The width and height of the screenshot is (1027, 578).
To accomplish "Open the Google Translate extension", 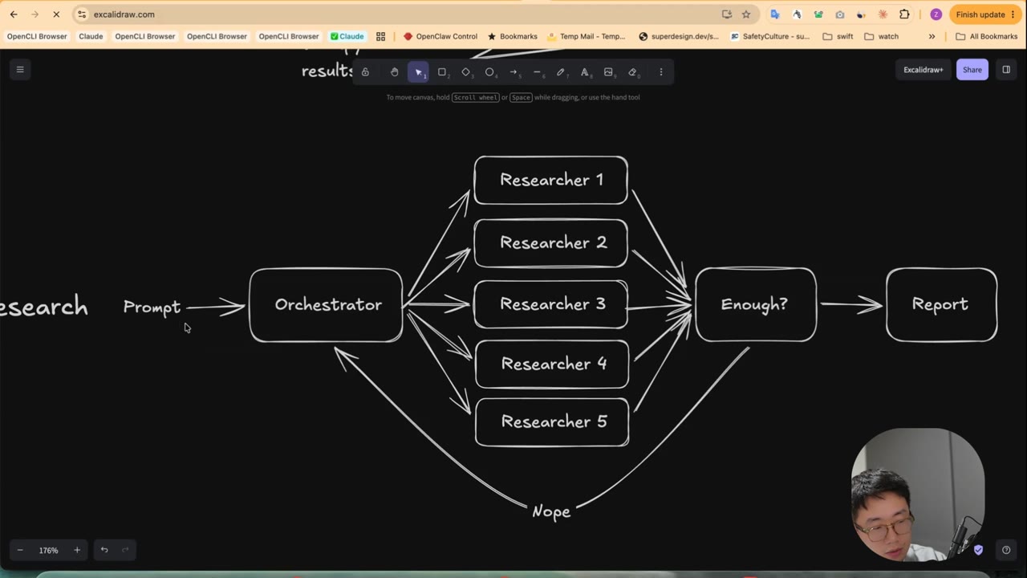I will coord(775,14).
